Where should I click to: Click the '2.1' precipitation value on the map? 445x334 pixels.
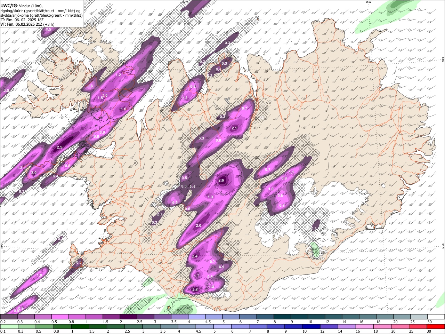coord(234,128)
